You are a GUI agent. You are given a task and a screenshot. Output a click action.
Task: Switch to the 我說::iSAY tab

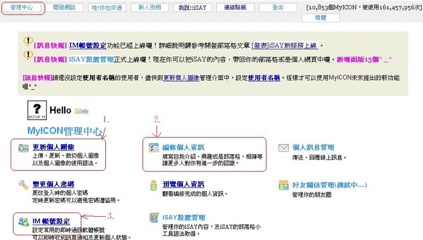click(192, 7)
